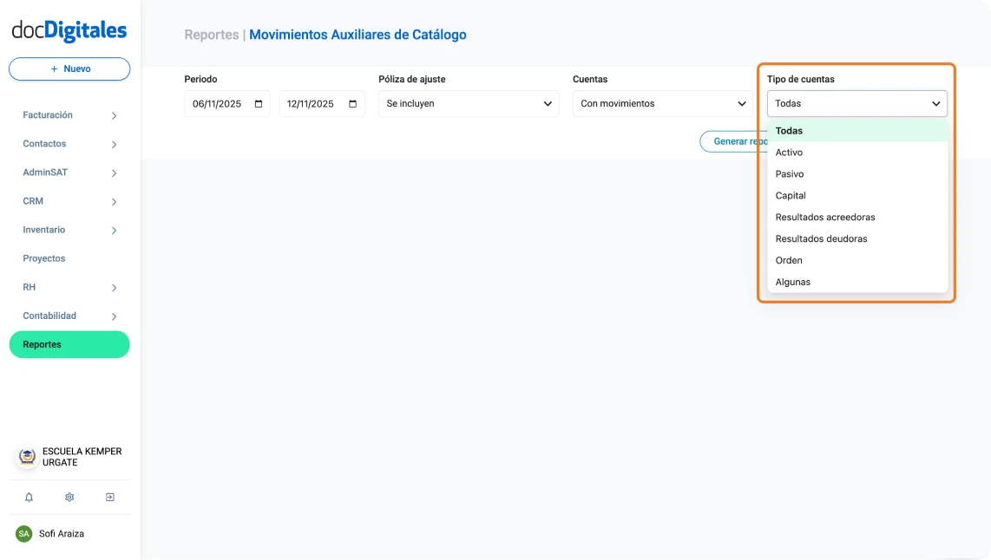Select Activo from account types
Screen dimensions: 991x560
(789, 152)
